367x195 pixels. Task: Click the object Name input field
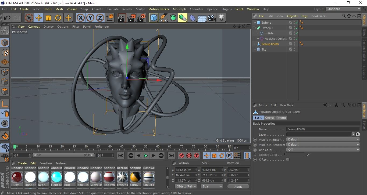323,129
